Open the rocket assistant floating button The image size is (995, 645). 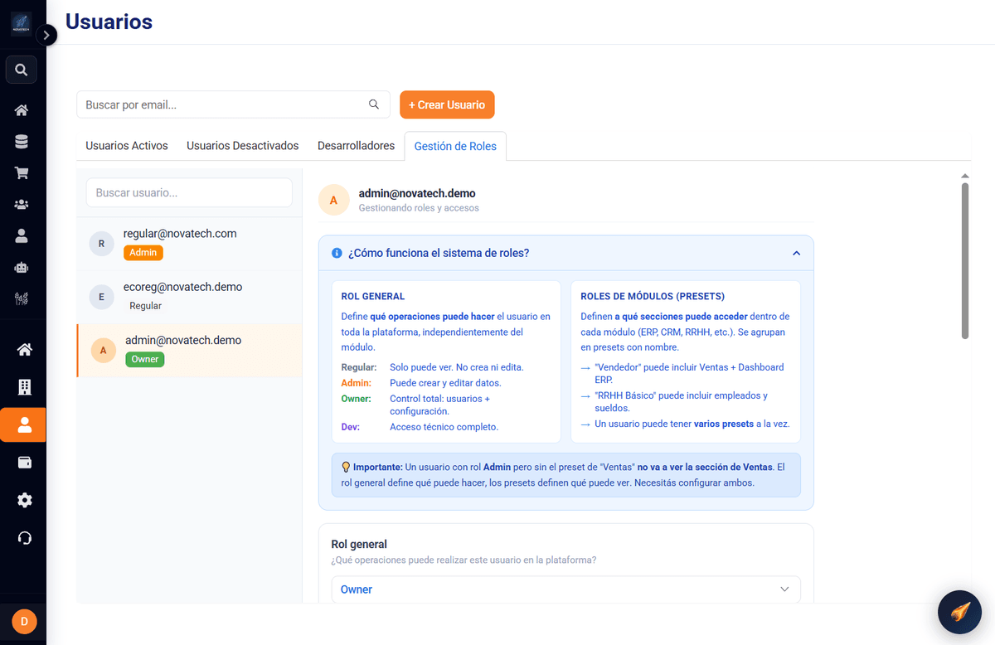point(959,612)
